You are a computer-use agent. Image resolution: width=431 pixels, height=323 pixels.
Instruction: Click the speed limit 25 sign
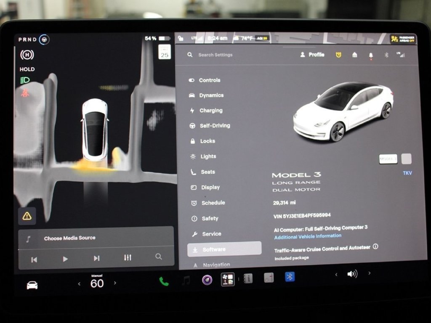coord(165,52)
